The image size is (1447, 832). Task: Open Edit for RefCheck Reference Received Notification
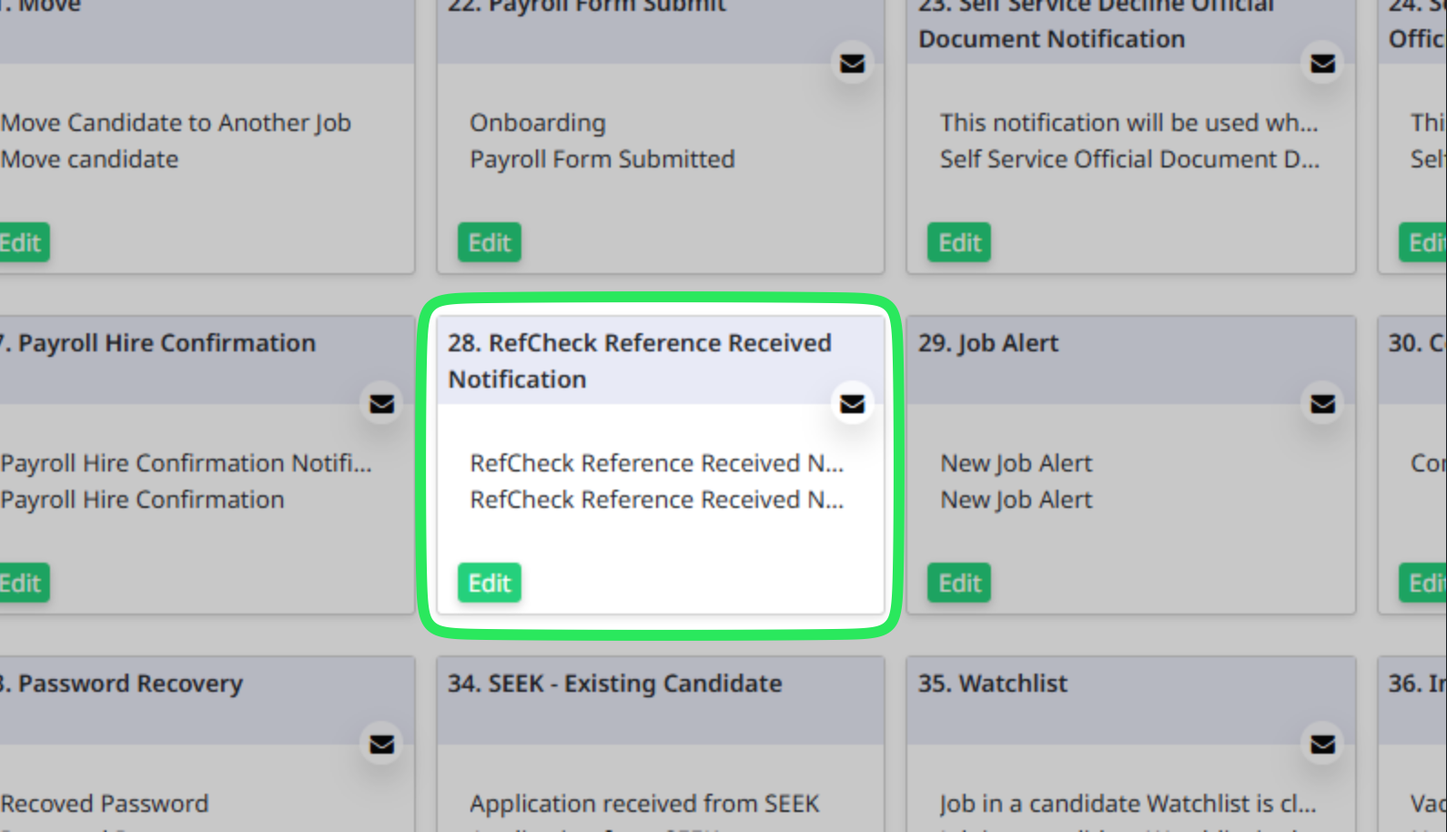click(x=490, y=583)
